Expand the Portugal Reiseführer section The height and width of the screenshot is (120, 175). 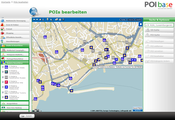click(15, 59)
